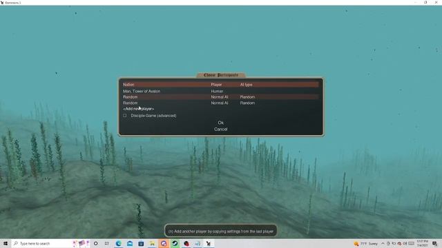
Task: Open File Explorer from taskbar
Action: pos(152,243)
